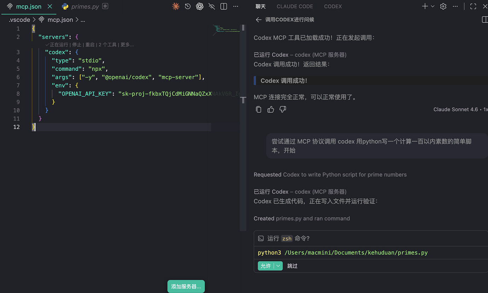Mark response helpful with thumbs up

point(271,109)
